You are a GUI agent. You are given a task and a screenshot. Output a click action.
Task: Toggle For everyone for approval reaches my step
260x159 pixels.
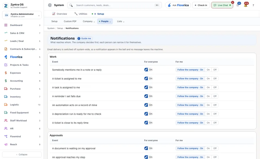pos(146,157)
